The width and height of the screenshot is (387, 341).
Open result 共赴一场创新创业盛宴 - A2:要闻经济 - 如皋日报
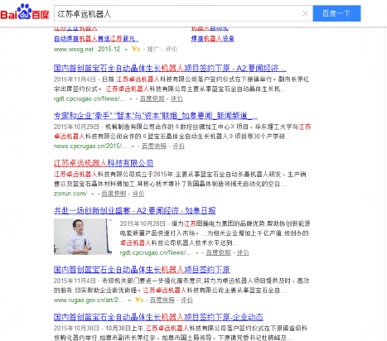click(x=134, y=210)
